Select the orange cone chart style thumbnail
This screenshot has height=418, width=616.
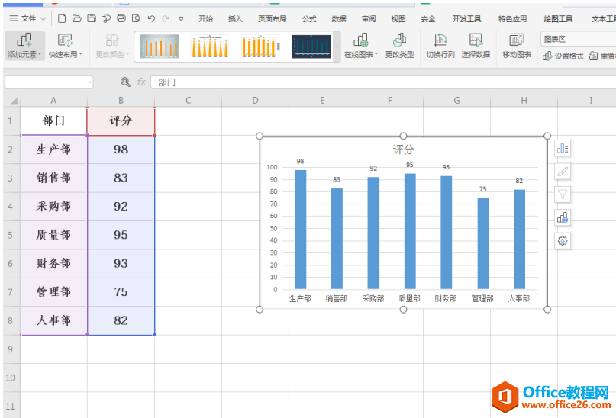click(210, 47)
